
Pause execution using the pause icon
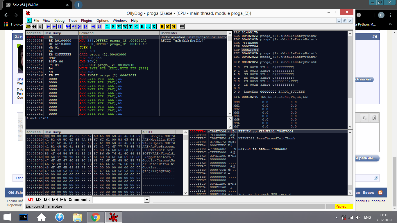pyautogui.click(x=60, y=27)
